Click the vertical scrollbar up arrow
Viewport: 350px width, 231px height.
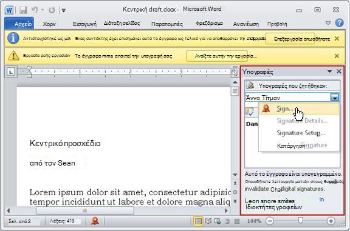pyautogui.click(x=235, y=82)
